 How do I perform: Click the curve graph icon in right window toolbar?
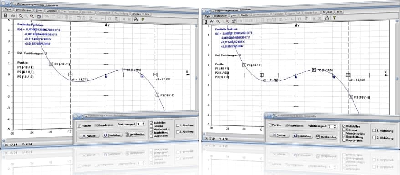click(x=212, y=22)
